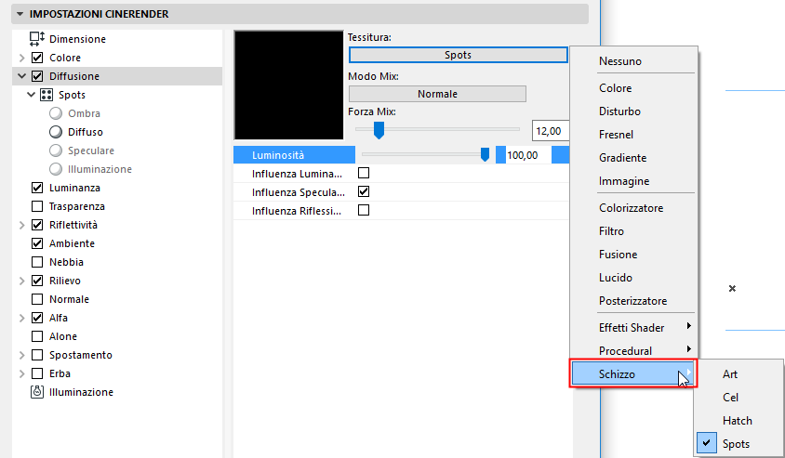Select the Diffuso radio button under Spots
785x458 pixels.
pos(56,132)
